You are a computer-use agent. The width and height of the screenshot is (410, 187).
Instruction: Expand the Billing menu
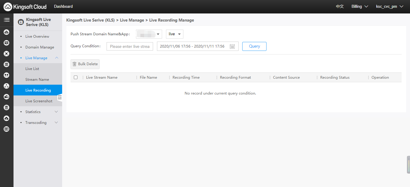pos(360,7)
